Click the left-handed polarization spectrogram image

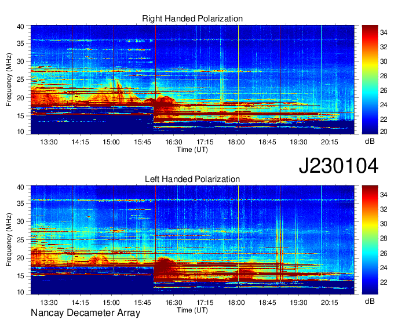192,240
